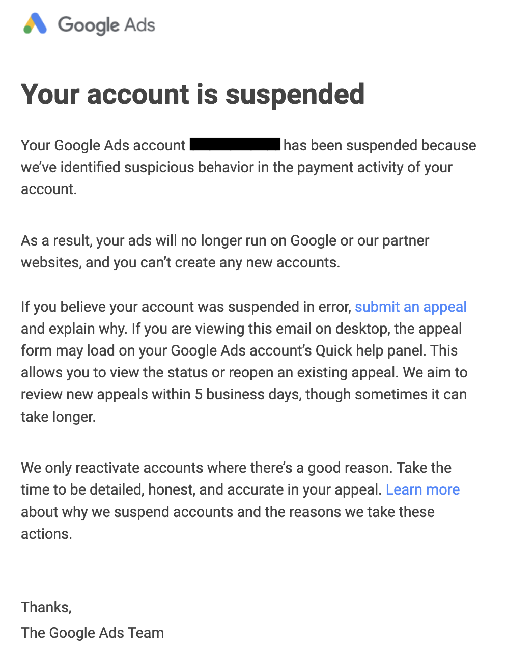The width and height of the screenshot is (507, 653).
Task: Click the "Thanks," closing line
Action: (x=46, y=607)
